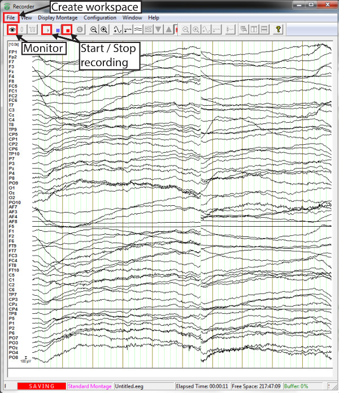Viewport: 339px width, 393px height.
Task: Click the AF8 channel label
Action: (x=13, y=222)
